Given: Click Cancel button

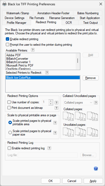Looking at the screenshot, I should 72,181.
